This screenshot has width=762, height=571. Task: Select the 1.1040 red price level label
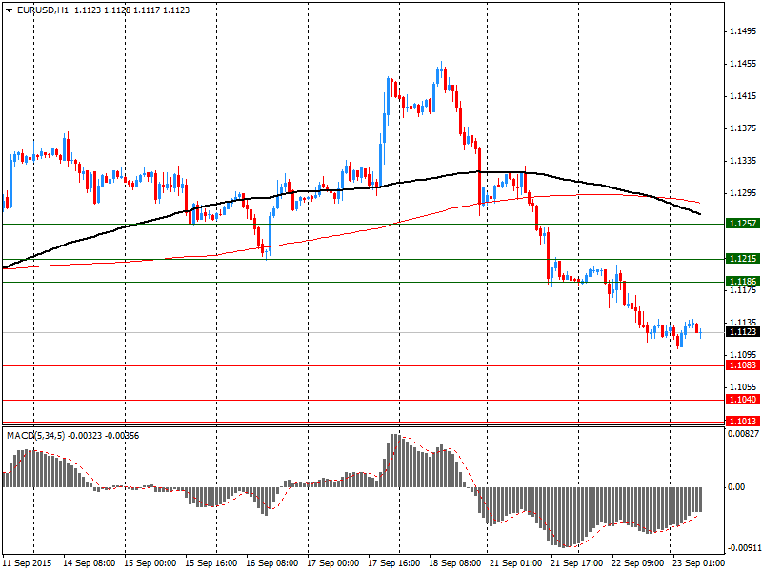click(744, 399)
